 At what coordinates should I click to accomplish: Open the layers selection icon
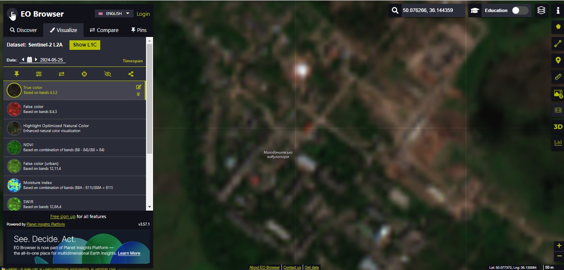coord(541,10)
